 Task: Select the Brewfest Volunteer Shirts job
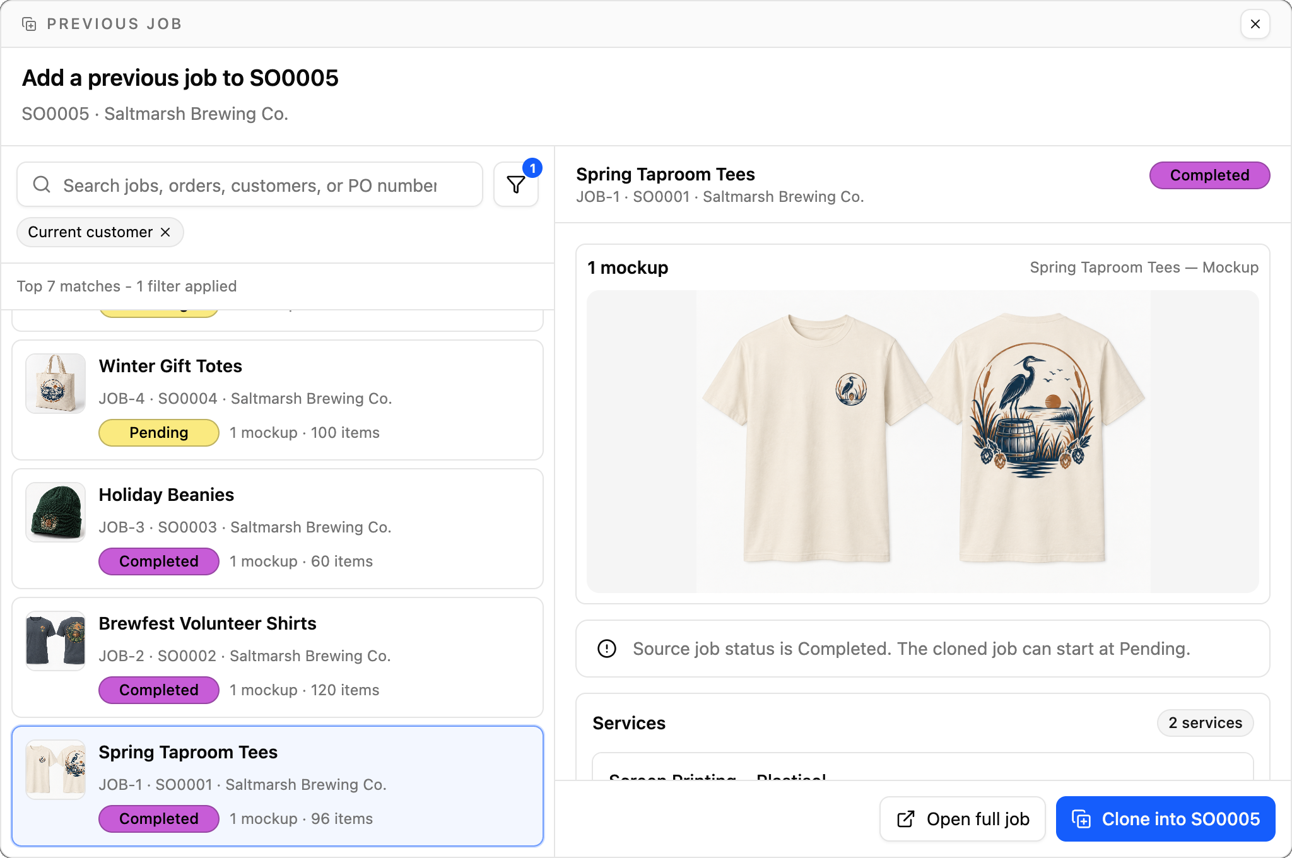[278, 657]
